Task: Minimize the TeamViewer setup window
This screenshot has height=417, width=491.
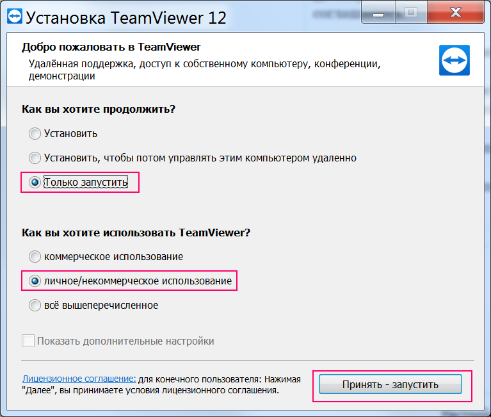Action: [378, 14]
